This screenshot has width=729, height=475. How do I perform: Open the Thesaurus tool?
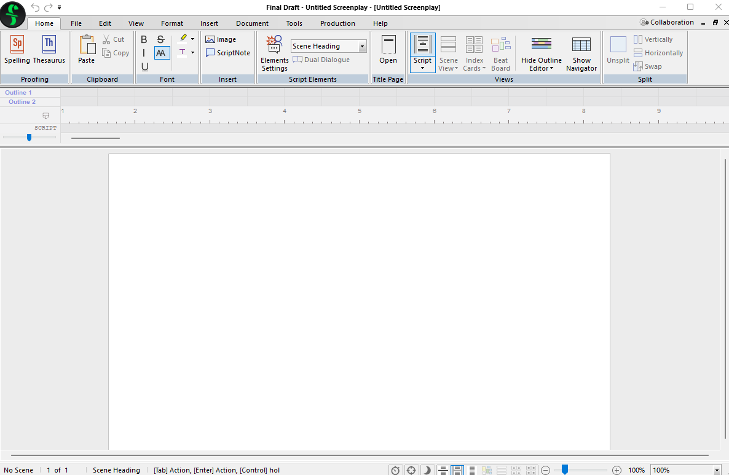pos(49,49)
